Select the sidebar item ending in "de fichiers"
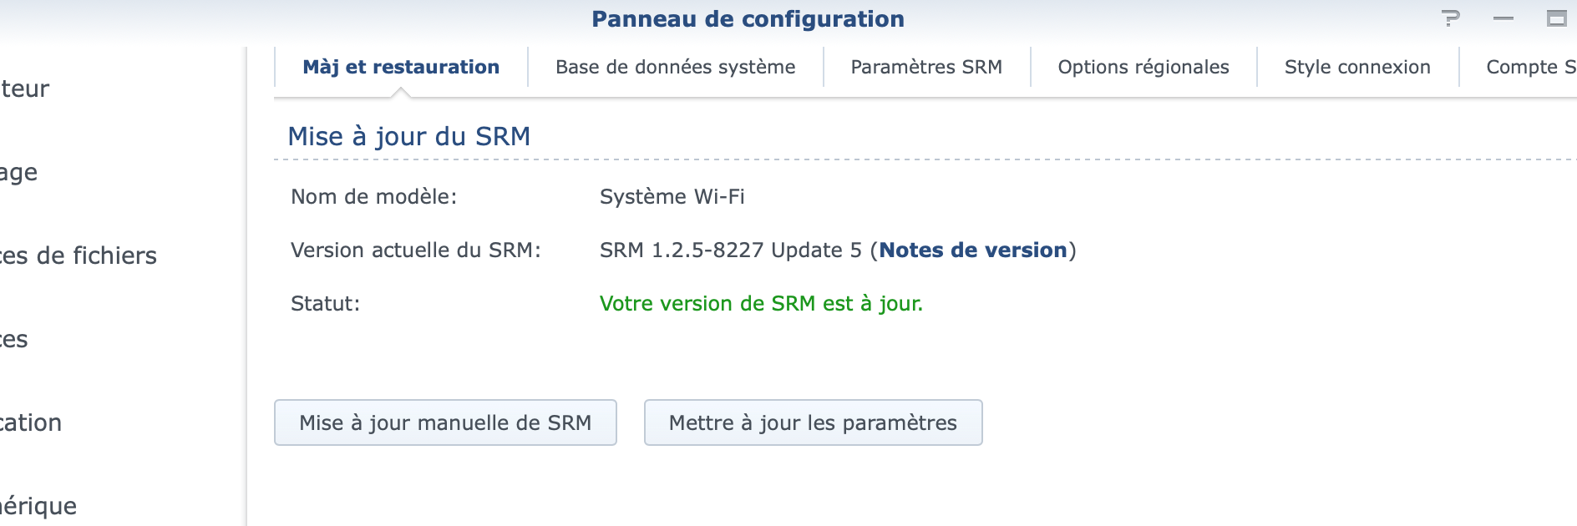Image resolution: width=1577 pixels, height=526 pixels. point(79,255)
